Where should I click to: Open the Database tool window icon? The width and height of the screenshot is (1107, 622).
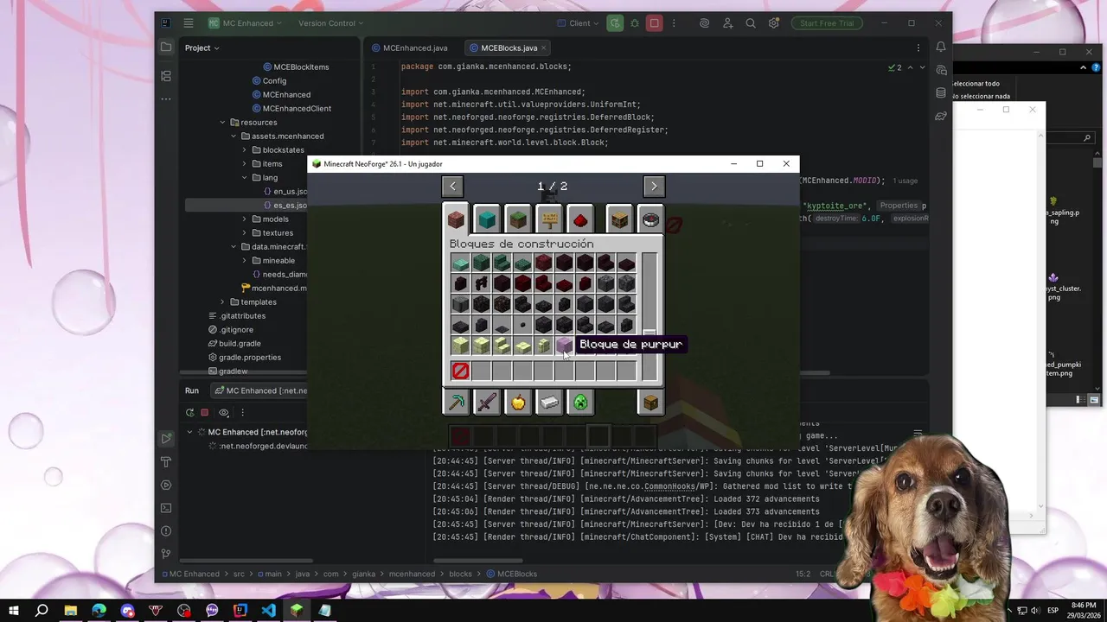(x=941, y=92)
